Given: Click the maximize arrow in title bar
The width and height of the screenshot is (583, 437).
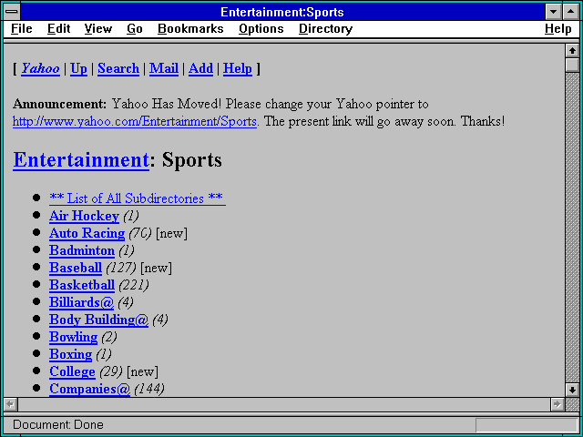Looking at the screenshot, I should pos(571,12).
